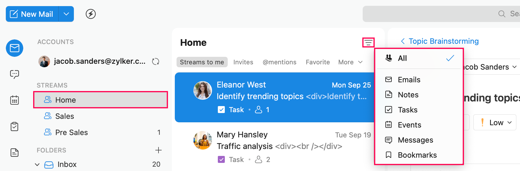Open the Mail icon in left sidebar

15,48
